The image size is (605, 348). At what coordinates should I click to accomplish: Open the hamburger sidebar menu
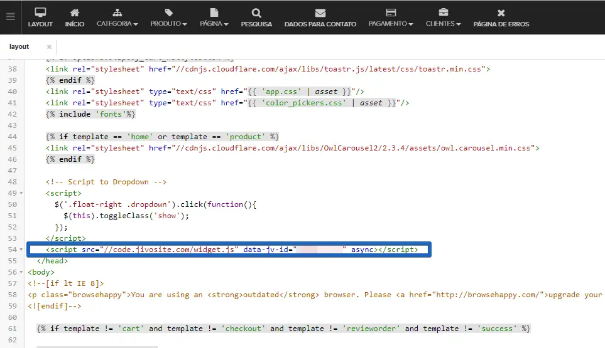coord(10,17)
